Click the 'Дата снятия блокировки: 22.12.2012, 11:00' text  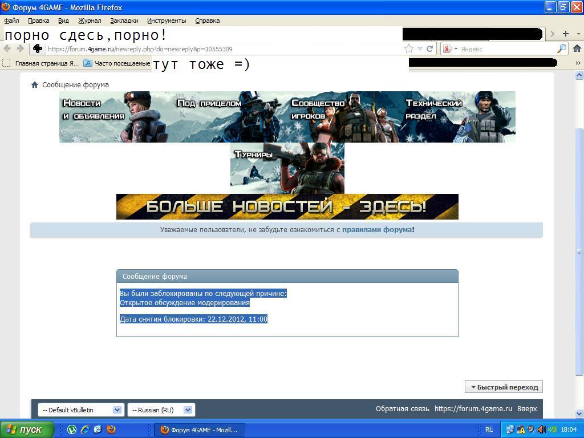click(194, 319)
